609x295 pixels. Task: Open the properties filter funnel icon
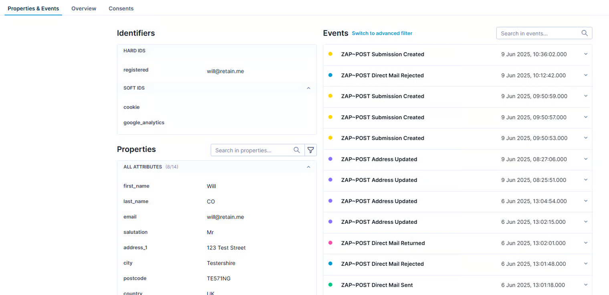coord(311,150)
